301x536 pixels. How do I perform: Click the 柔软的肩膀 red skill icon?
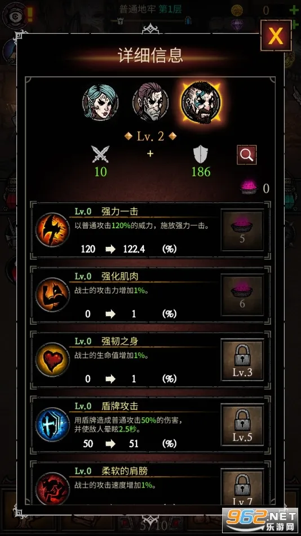click(x=52, y=488)
